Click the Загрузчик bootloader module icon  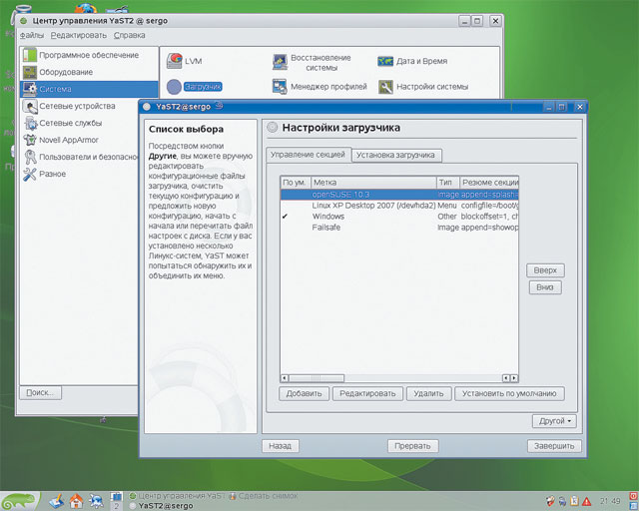174,87
